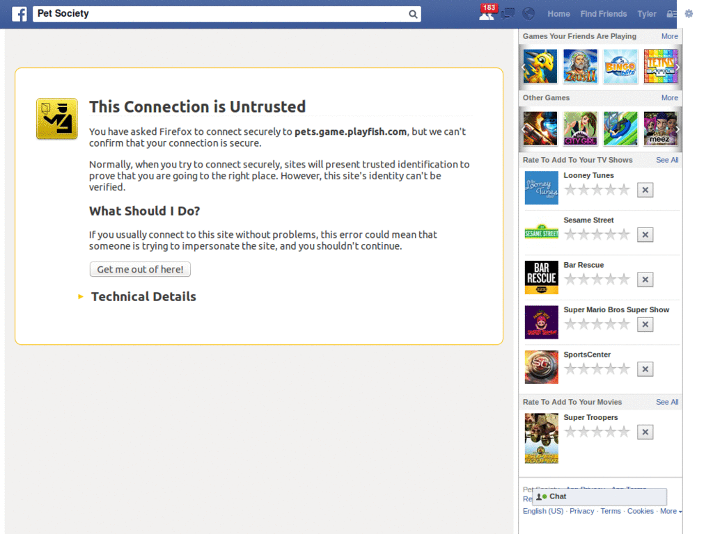
Task: Dismiss the Sesame Street rating suggestion
Action: pos(645,235)
